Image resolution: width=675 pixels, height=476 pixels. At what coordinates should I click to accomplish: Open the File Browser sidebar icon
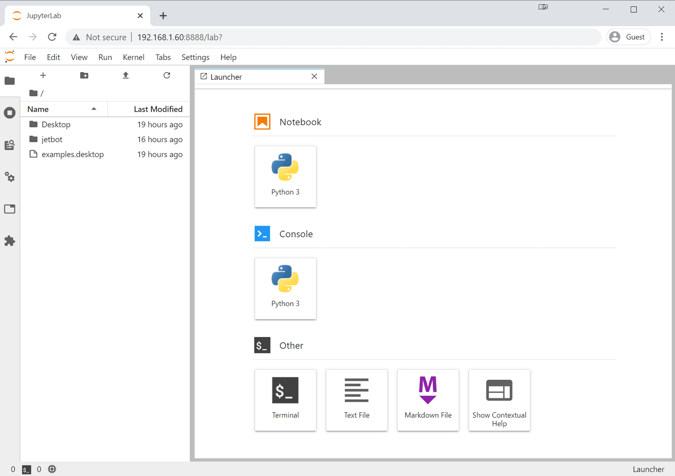tap(10, 81)
